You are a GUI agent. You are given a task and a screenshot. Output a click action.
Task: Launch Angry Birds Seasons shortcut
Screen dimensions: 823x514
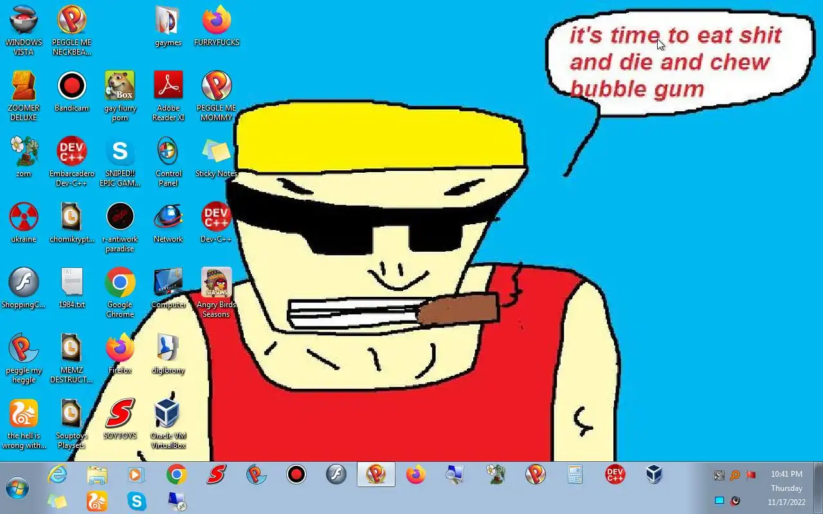216,292
